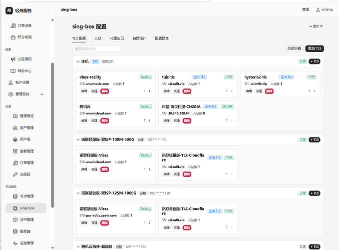Open the 公告通知 megaphone icon
339x250 pixels.
[x=13, y=59]
